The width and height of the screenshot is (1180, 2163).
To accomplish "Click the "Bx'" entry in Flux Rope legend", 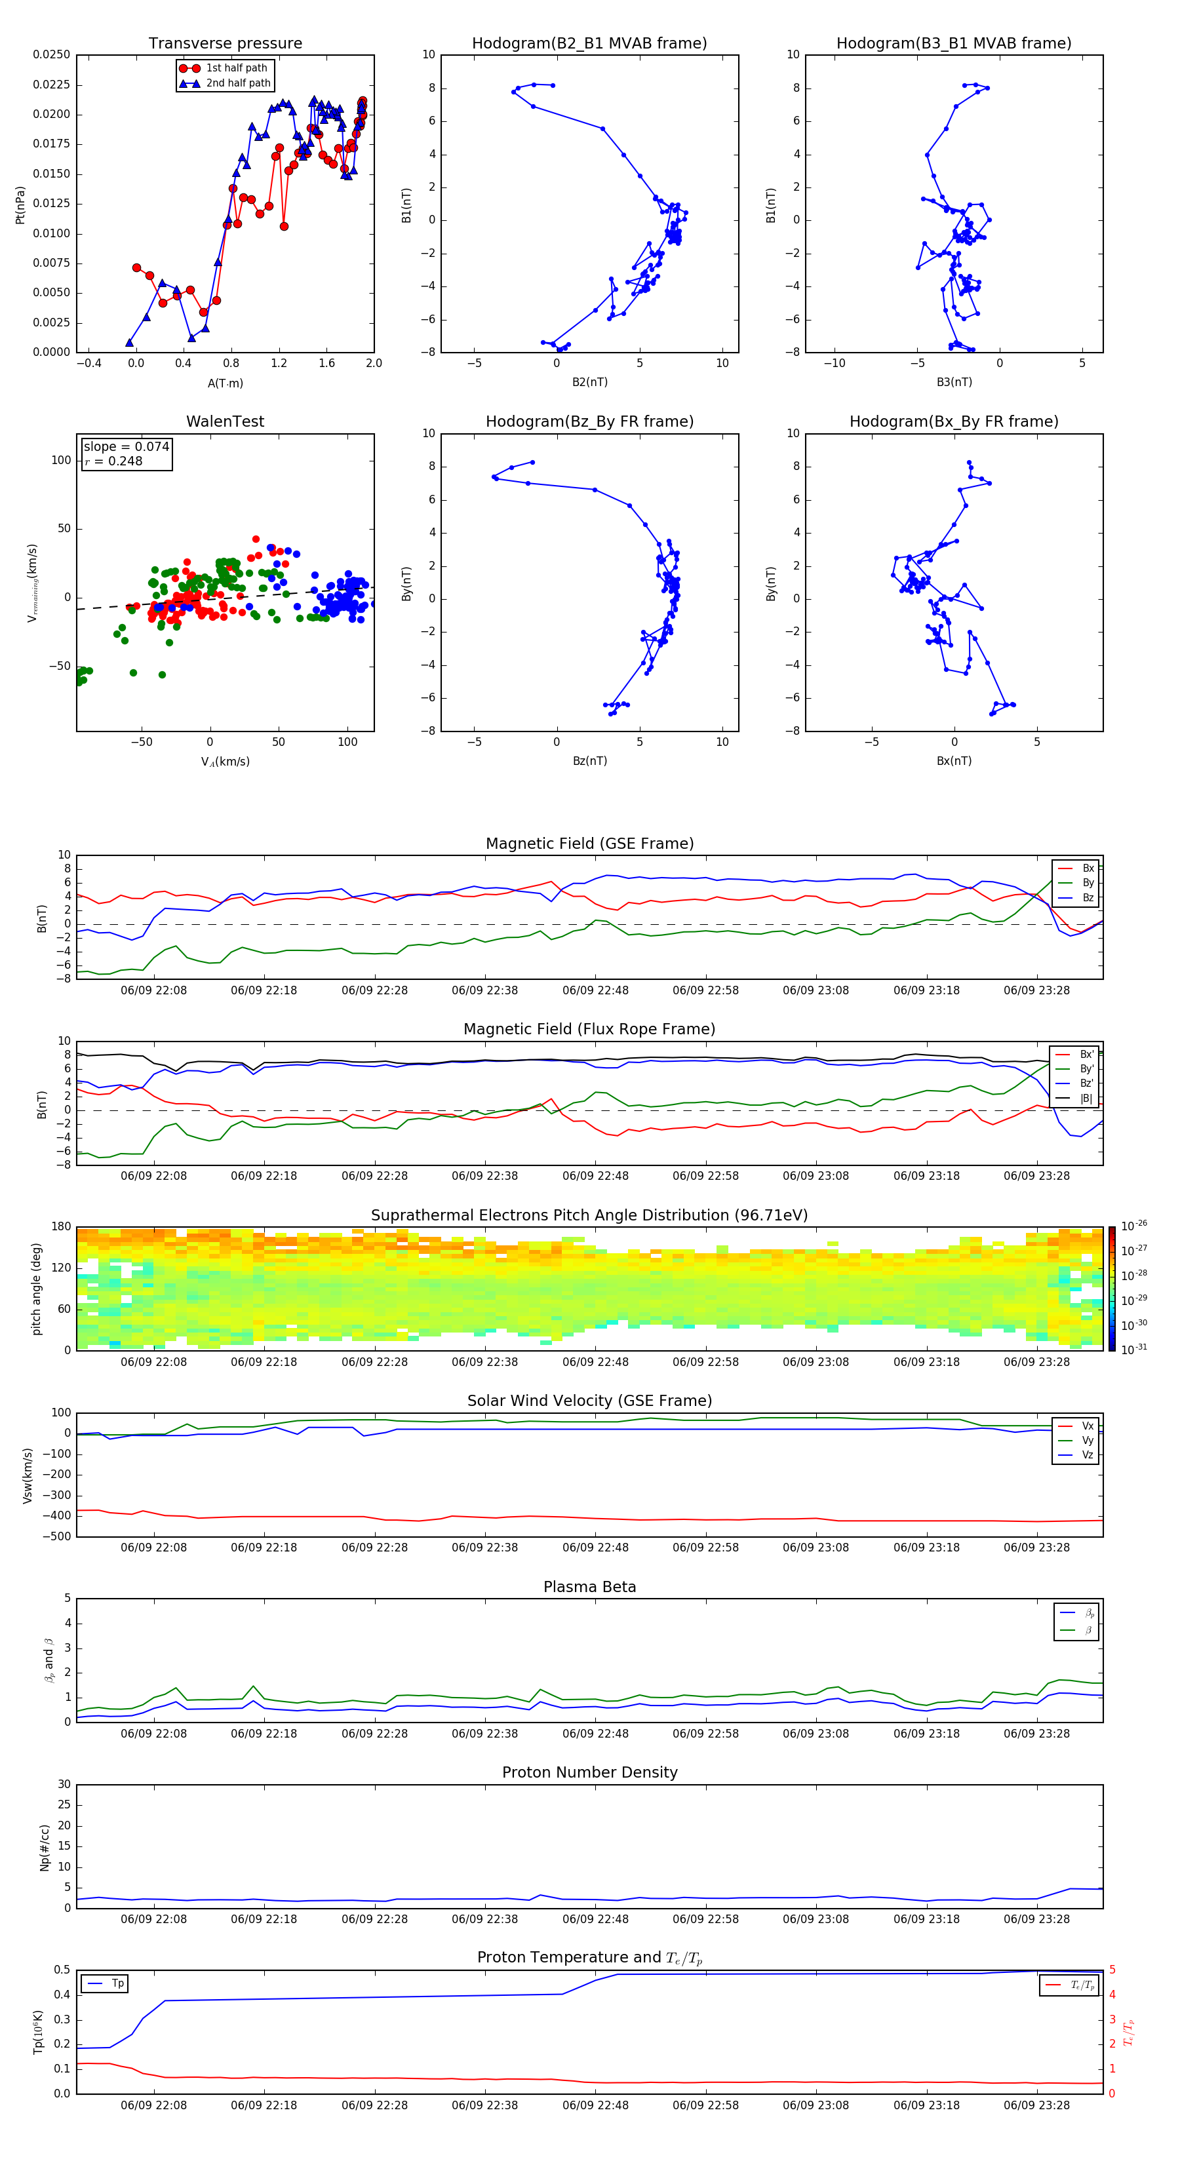I will click(1075, 1055).
